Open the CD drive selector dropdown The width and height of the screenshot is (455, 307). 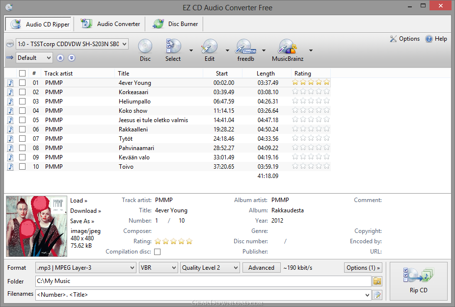pyautogui.click(x=72, y=44)
